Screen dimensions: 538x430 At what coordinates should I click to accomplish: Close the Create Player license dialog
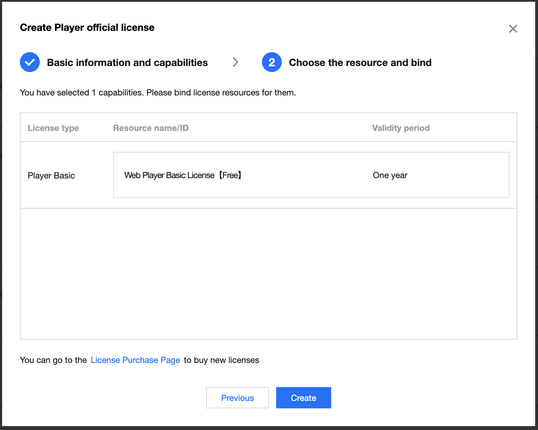(513, 29)
